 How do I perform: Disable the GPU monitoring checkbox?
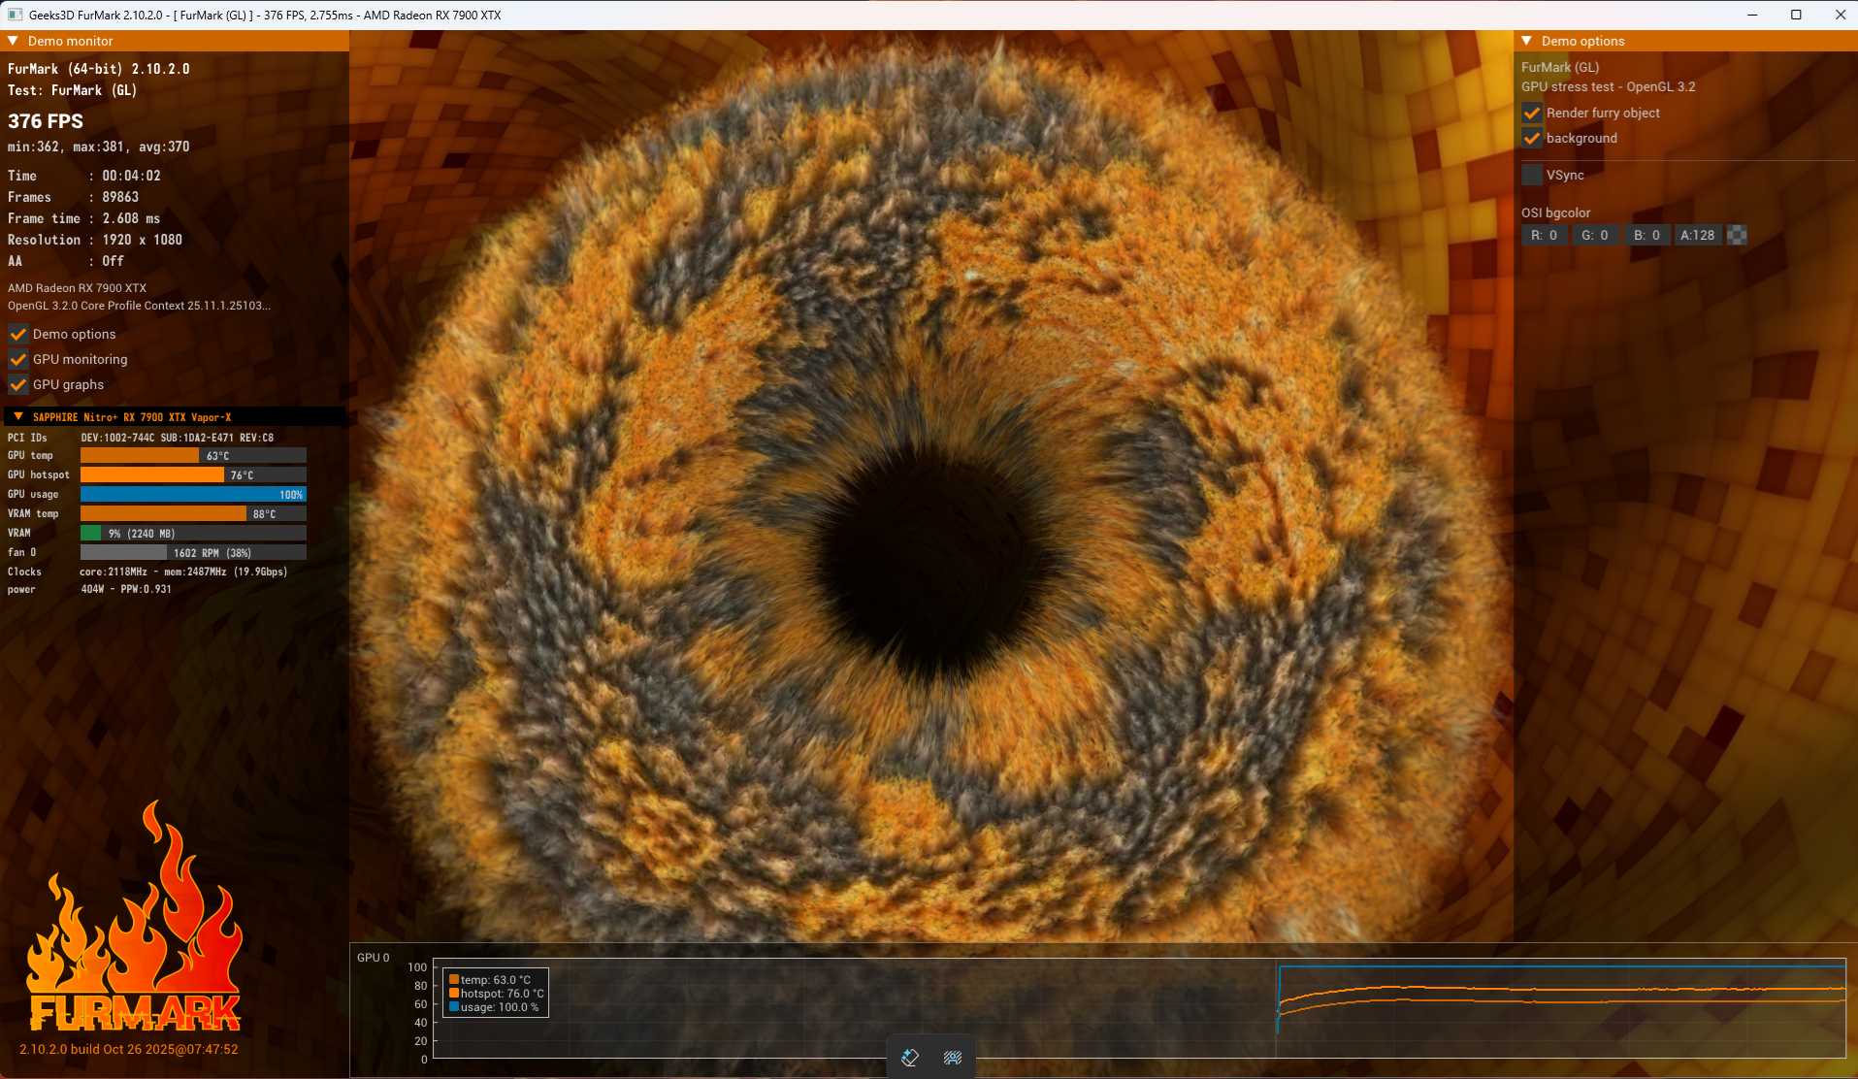18,359
